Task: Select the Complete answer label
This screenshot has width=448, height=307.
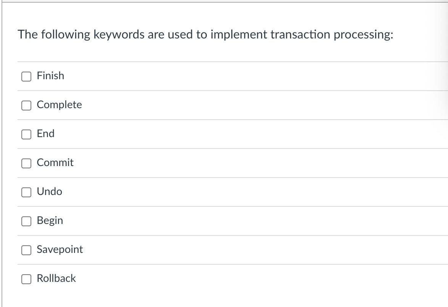Action: [59, 105]
